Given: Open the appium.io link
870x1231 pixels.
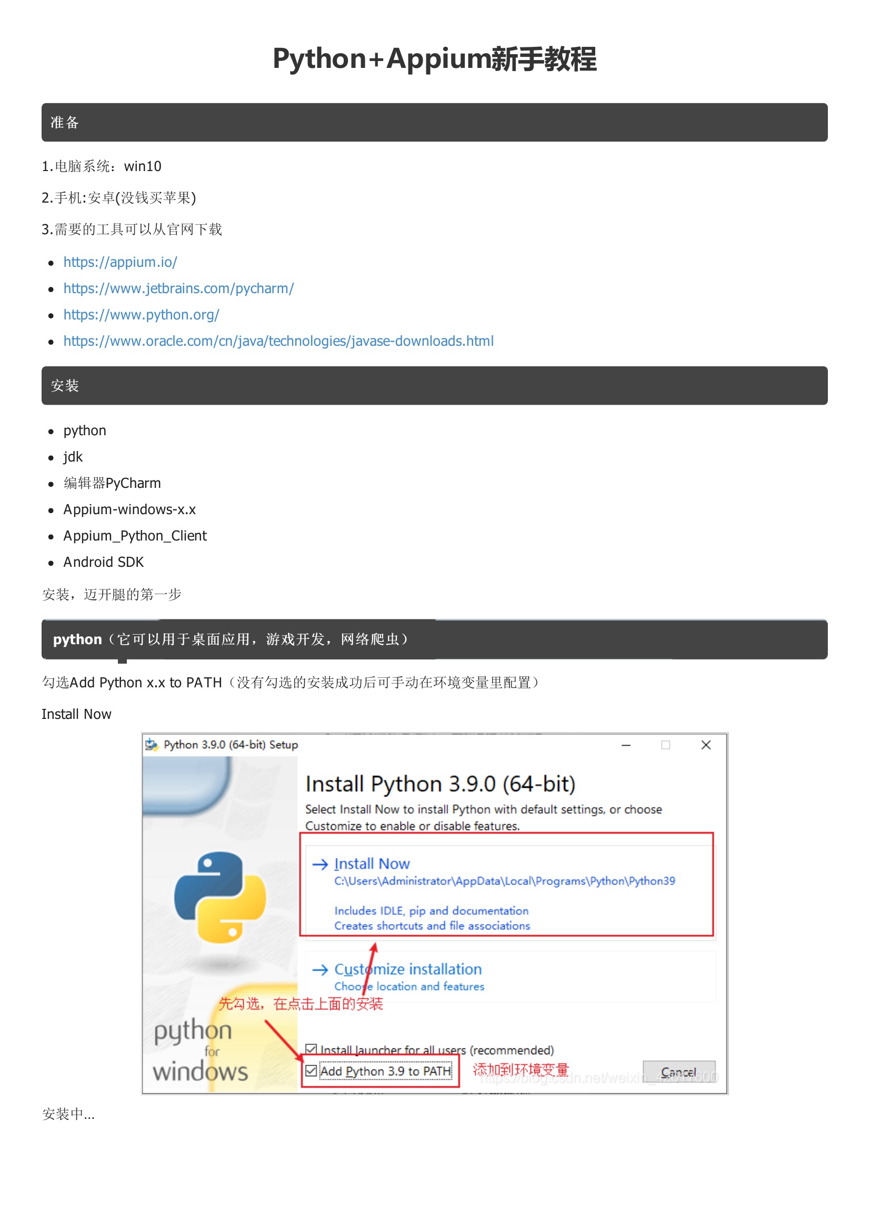Looking at the screenshot, I should 120,262.
